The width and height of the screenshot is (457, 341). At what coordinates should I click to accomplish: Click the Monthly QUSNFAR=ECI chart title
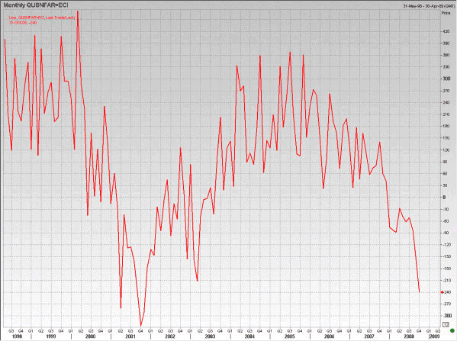pyautogui.click(x=36, y=5)
